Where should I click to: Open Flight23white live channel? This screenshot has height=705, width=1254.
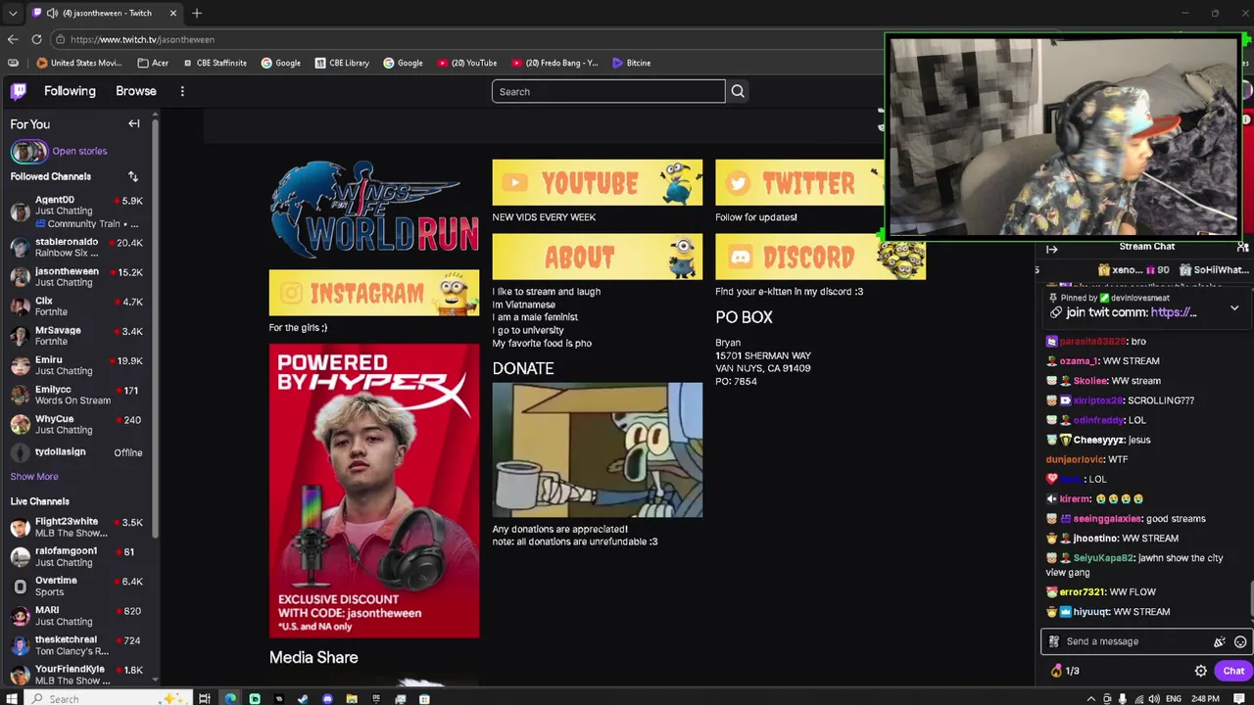point(76,528)
